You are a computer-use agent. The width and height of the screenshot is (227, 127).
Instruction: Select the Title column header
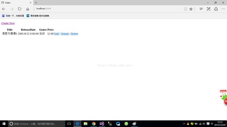(x=9, y=30)
